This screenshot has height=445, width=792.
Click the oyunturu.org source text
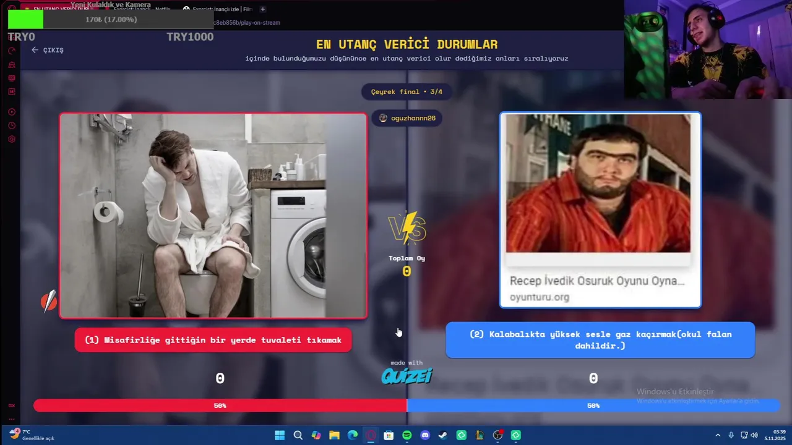540,297
